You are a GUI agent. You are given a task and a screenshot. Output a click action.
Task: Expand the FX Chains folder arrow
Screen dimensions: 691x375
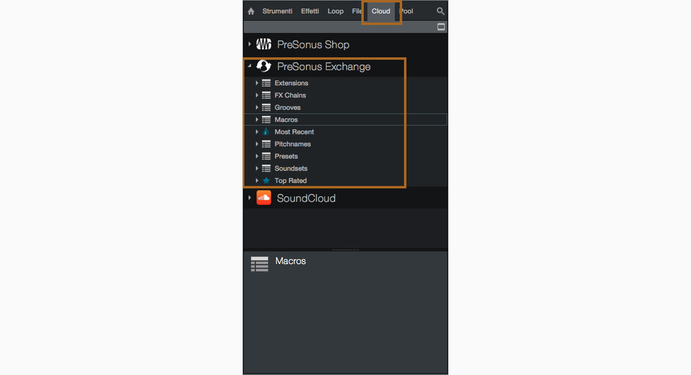(257, 95)
